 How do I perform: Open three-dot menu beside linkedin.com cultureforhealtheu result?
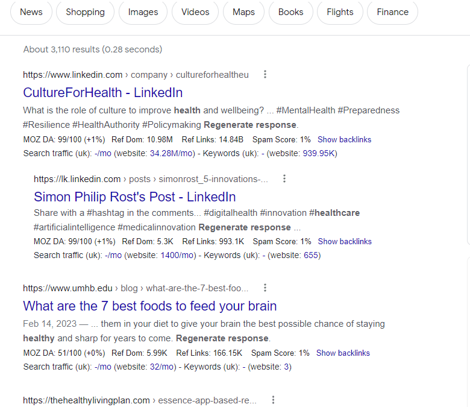[x=265, y=74]
